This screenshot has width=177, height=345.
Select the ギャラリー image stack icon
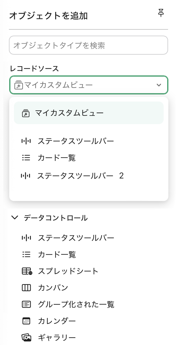tap(27, 338)
